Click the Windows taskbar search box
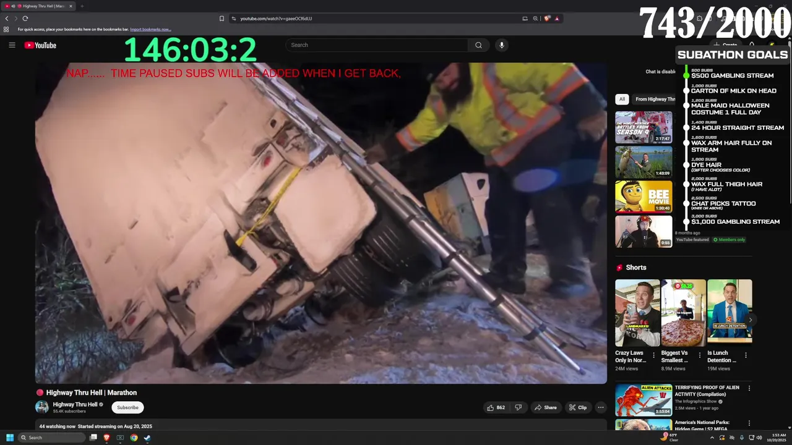The width and height of the screenshot is (792, 445). (51, 438)
